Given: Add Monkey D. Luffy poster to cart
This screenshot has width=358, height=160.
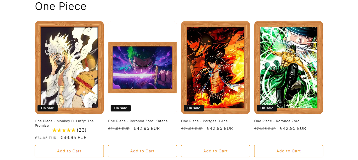Looking at the screenshot, I should (x=69, y=151).
